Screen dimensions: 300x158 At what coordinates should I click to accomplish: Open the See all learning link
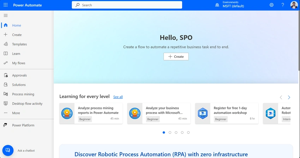click(118, 97)
